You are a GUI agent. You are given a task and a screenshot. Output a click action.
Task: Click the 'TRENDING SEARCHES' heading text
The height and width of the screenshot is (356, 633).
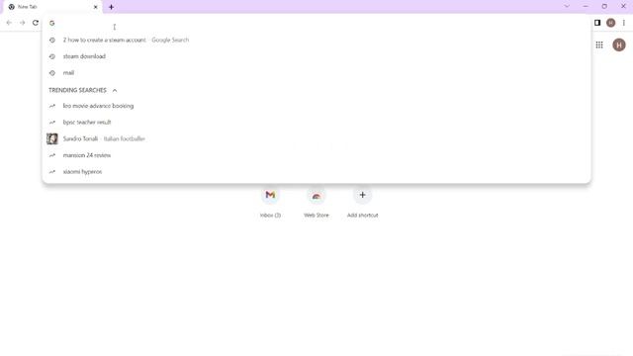(77, 90)
